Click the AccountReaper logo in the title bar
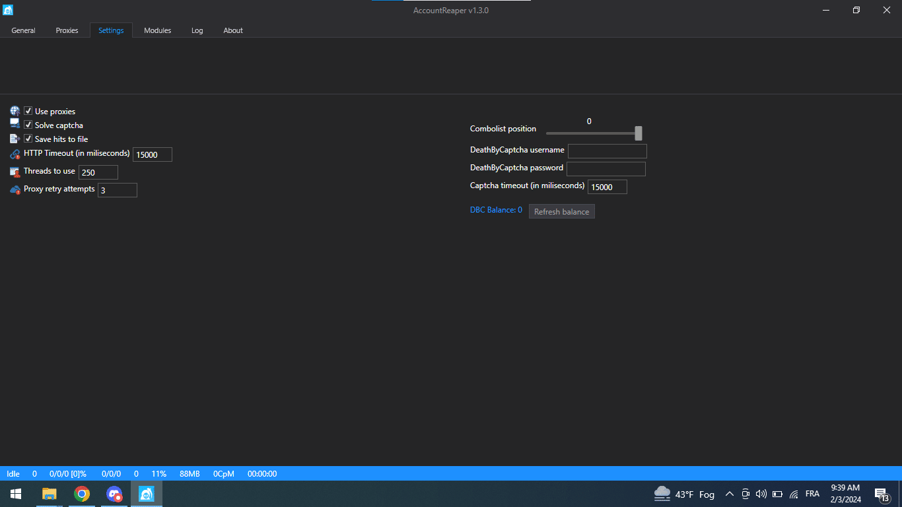902x507 pixels. pyautogui.click(x=8, y=10)
